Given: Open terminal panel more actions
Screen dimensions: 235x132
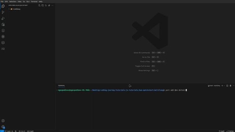Looking at the screenshot, I should pyautogui.click(x=234, y=86).
